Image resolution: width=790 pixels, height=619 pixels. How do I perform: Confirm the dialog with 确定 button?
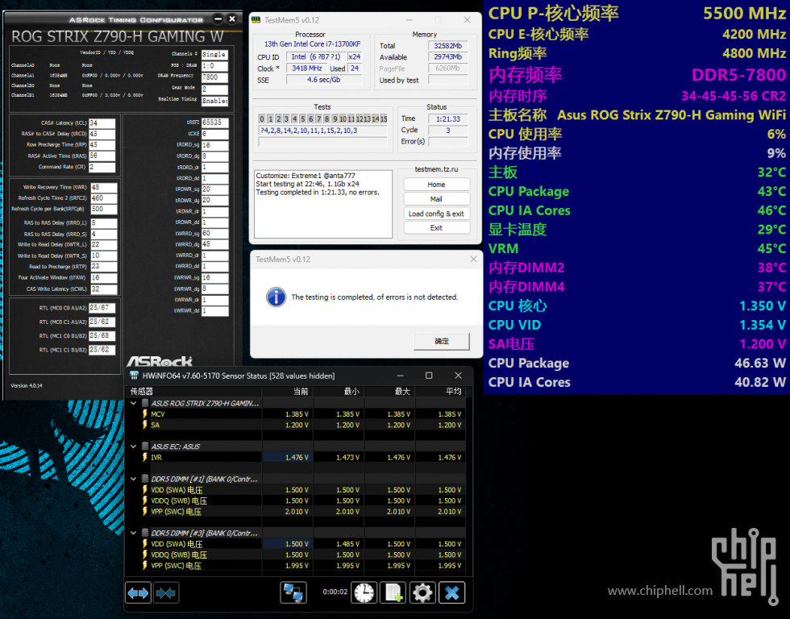(442, 341)
